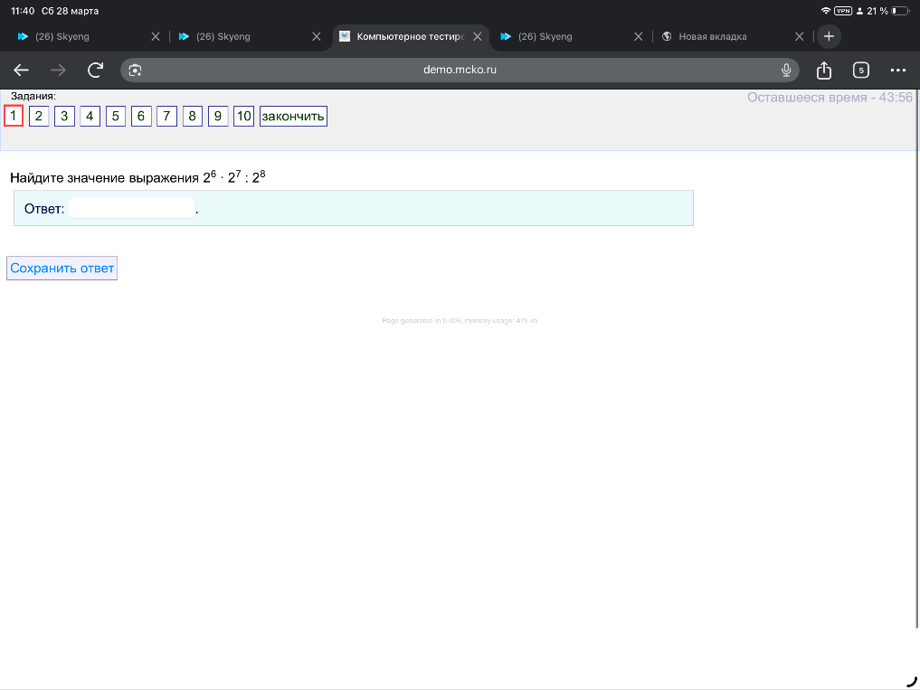This screenshot has height=690, width=920.
Task: Click Сохранить ответ button
Action: point(62,269)
